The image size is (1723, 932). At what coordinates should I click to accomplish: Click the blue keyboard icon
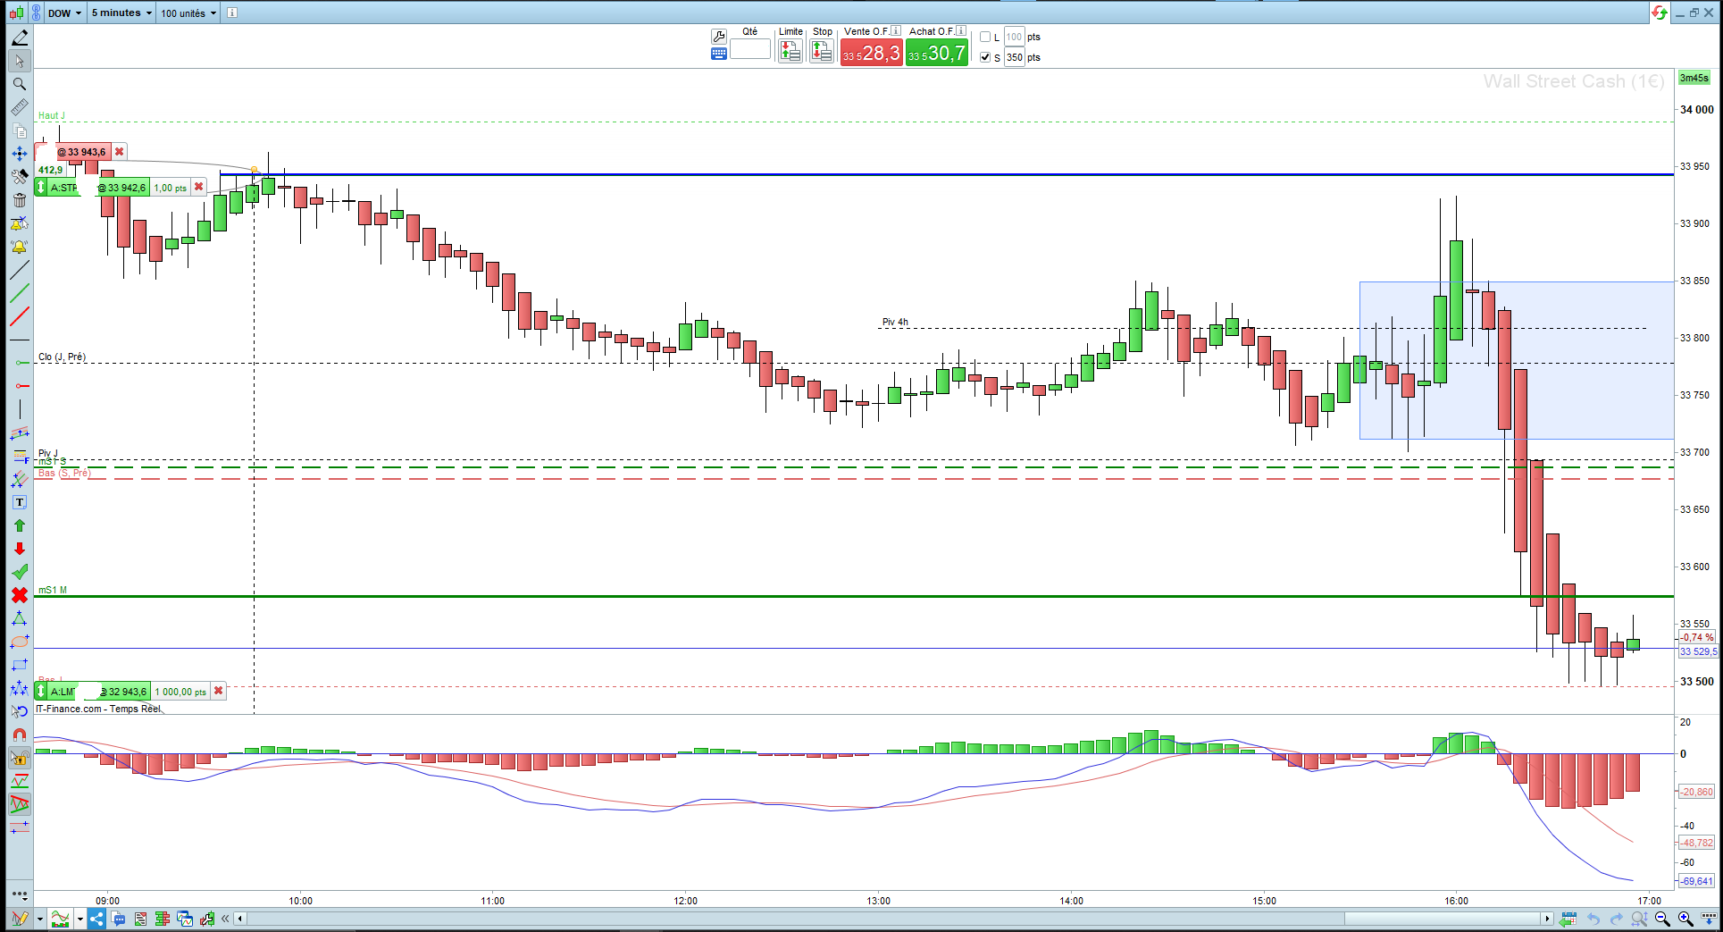(x=719, y=54)
